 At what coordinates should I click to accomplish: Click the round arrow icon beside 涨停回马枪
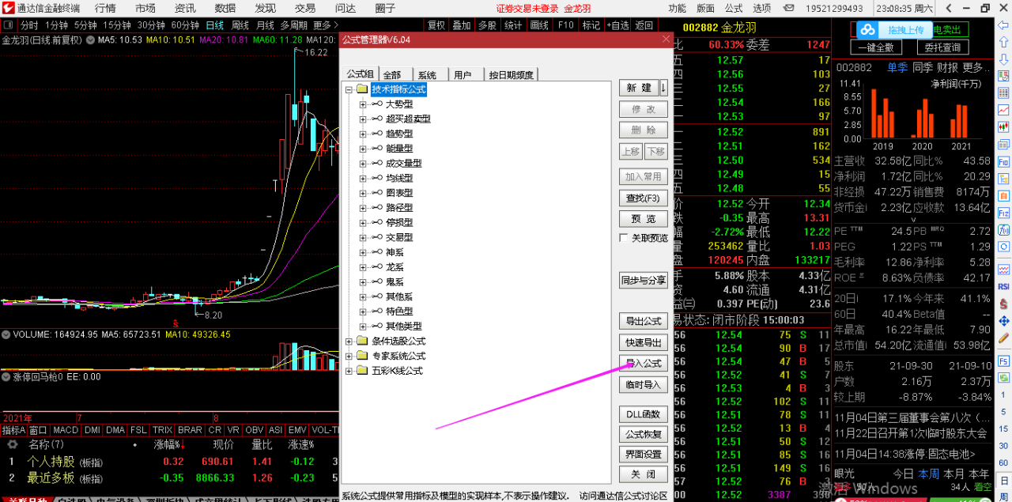coord(7,377)
